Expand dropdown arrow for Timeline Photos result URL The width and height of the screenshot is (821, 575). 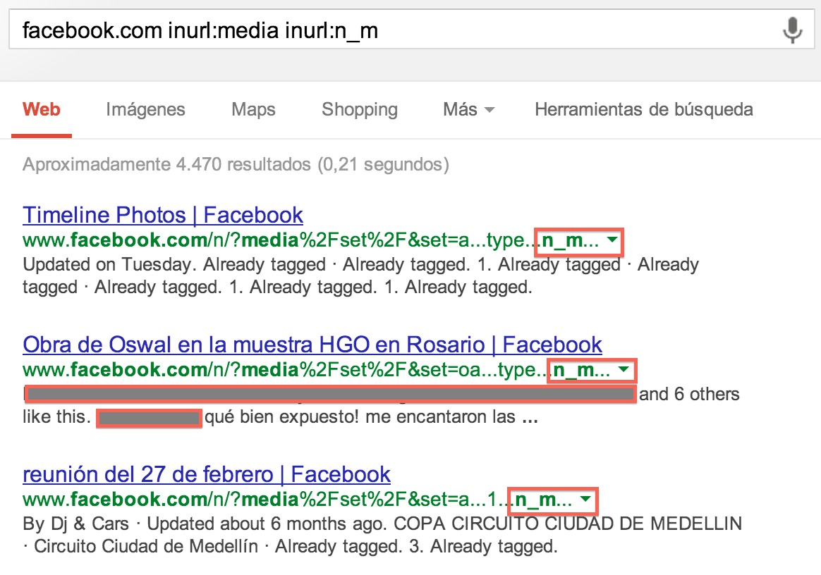click(612, 240)
